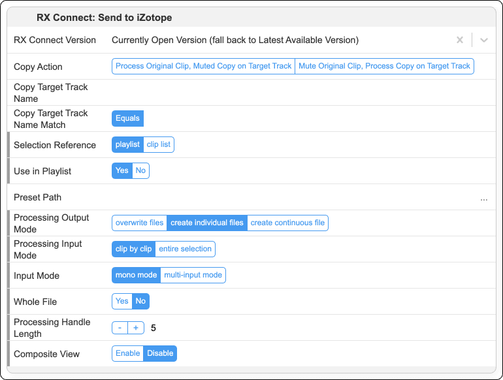Choose overwrite files output mode
This screenshot has height=380, width=503.
pyautogui.click(x=139, y=223)
